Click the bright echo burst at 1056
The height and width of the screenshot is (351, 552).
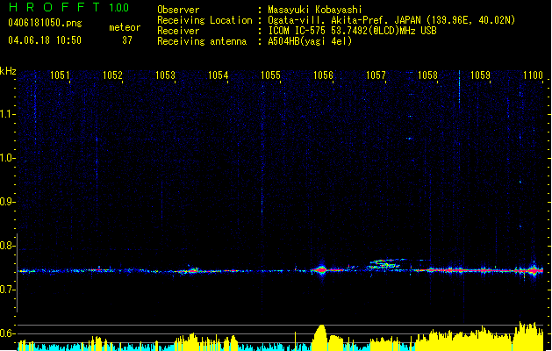(321, 270)
